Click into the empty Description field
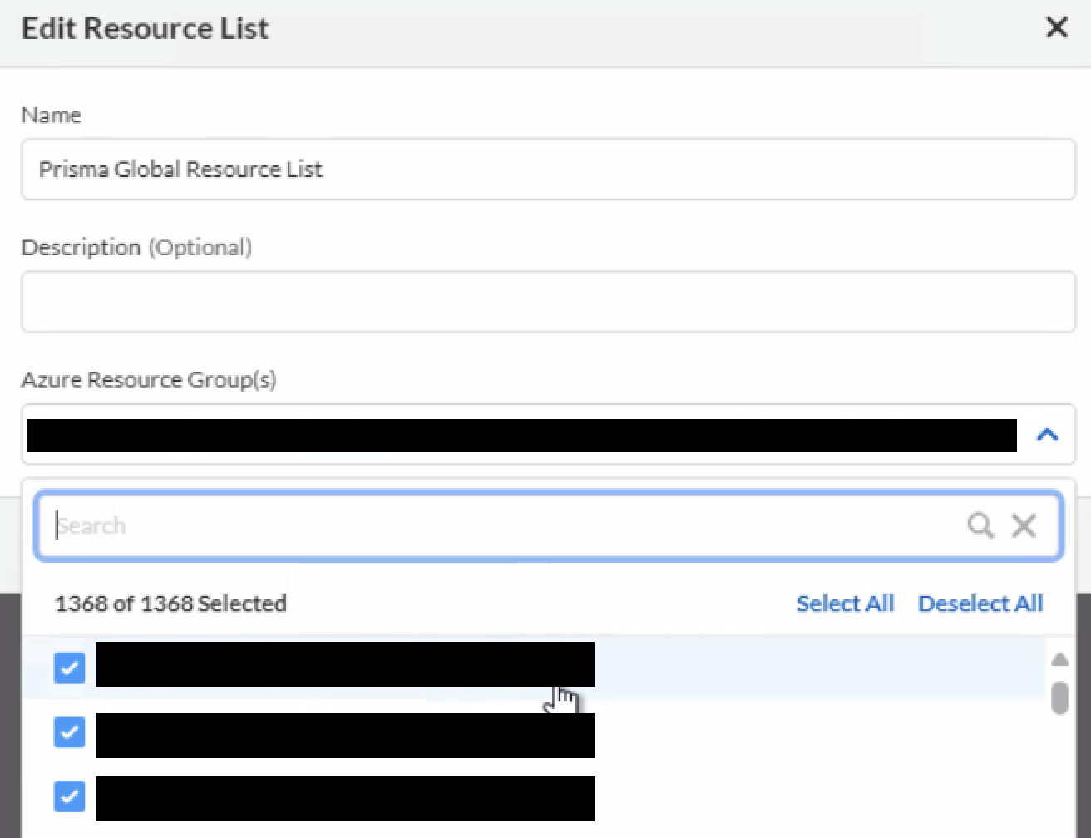 (548, 302)
